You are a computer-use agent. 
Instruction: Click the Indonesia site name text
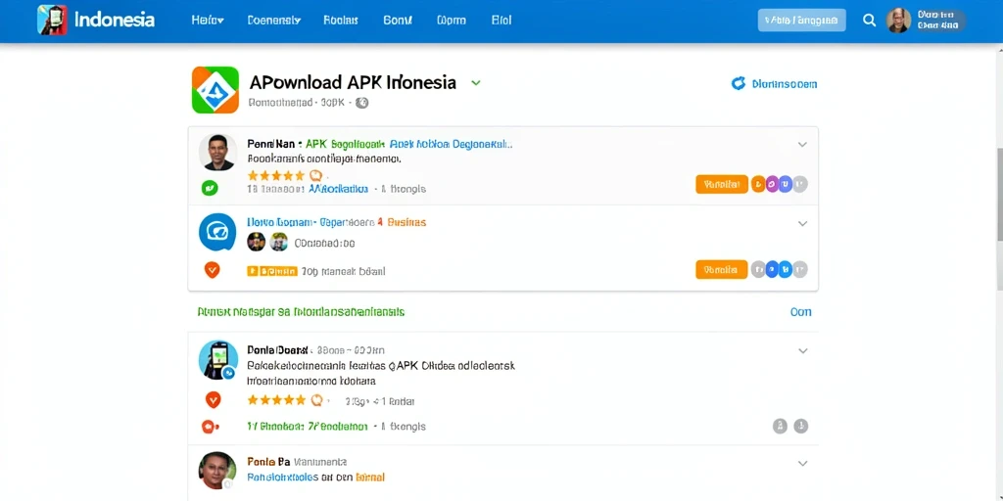coord(115,20)
